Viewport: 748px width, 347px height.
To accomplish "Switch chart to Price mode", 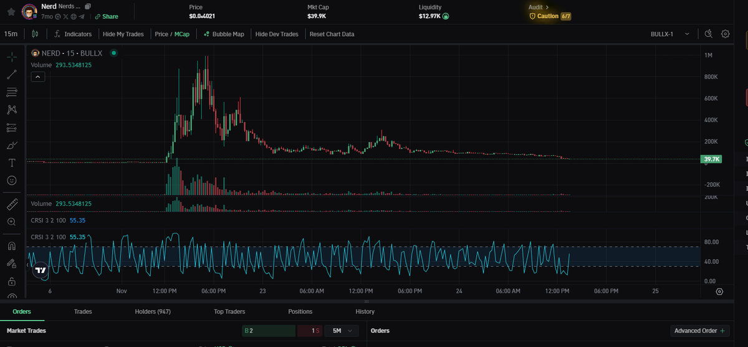I will (x=161, y=34).
